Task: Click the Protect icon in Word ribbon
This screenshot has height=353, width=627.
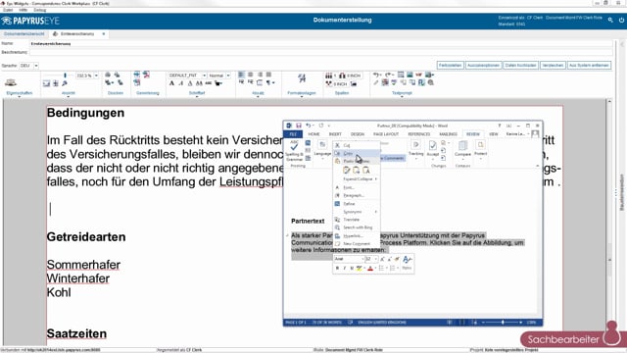Action: [480, 145]
